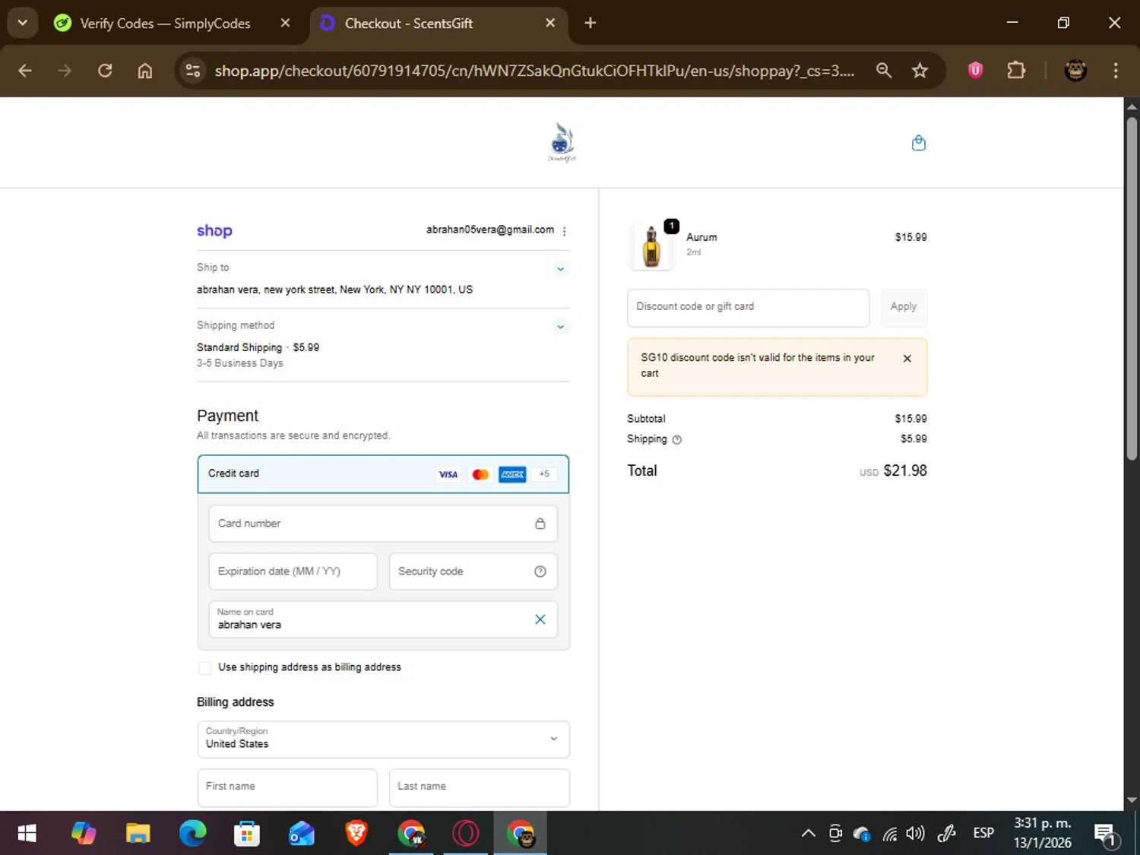The height and width of the screenshot is (855, 1140).
Task: Show more card brands +5 badge
Action: click(544, 474)
